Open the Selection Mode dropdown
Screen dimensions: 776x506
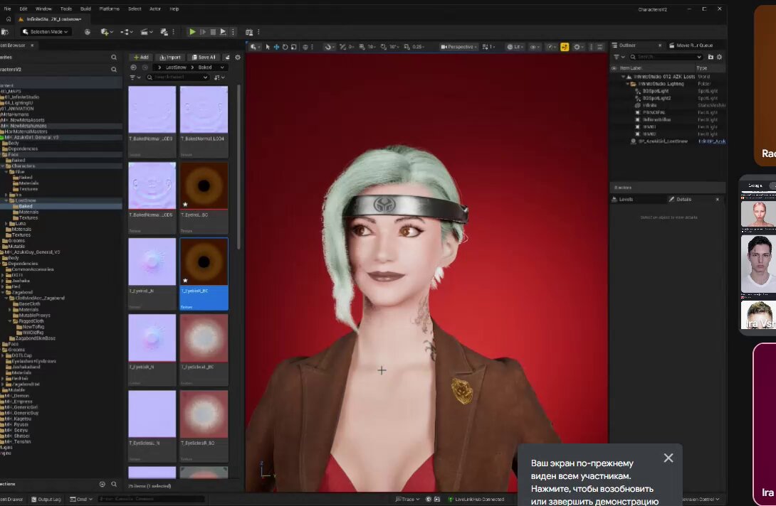coord(45,31)
